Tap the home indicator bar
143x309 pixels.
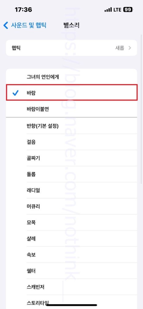pyautogui.click(x=71, y=305)
